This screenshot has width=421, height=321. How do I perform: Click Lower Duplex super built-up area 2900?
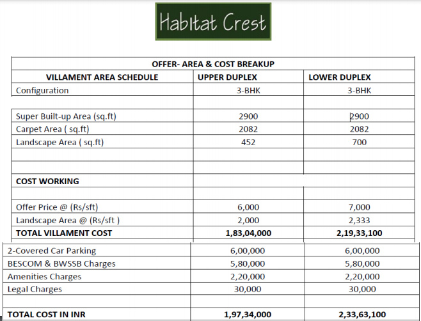(359, 116)
